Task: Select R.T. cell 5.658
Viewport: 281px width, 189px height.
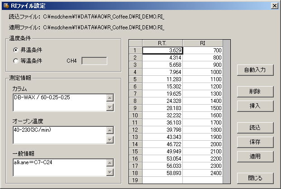Action: click(x=162, y=65)
